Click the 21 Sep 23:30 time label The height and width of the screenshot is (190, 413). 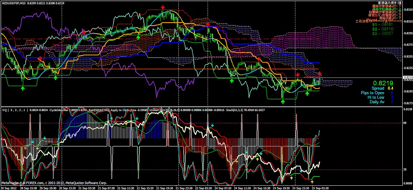pos(184,188)
